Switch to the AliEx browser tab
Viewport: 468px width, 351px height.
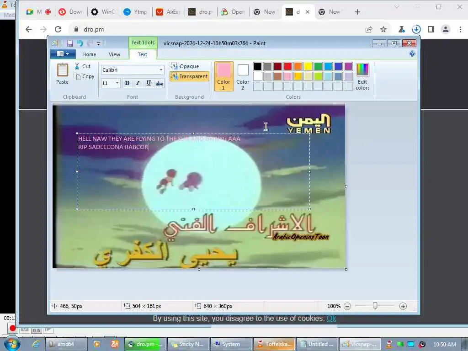pos(169,12)
